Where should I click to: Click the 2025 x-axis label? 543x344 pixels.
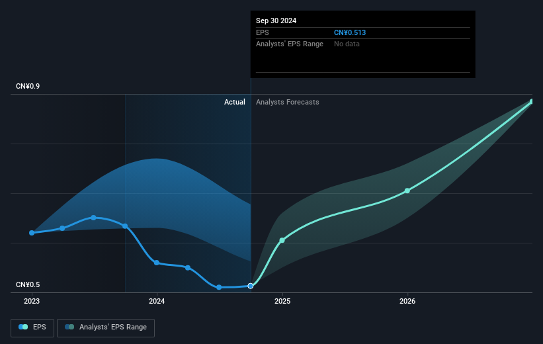pos(282,301)
